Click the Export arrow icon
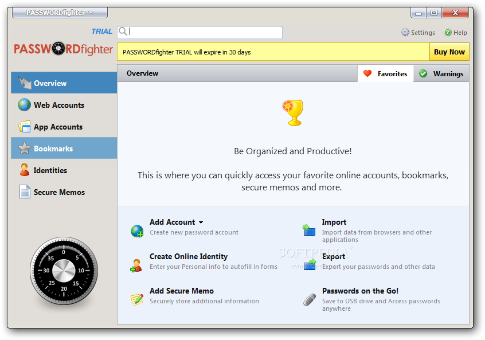The width and height of the screenshot is (485, 340). (310, 264)
